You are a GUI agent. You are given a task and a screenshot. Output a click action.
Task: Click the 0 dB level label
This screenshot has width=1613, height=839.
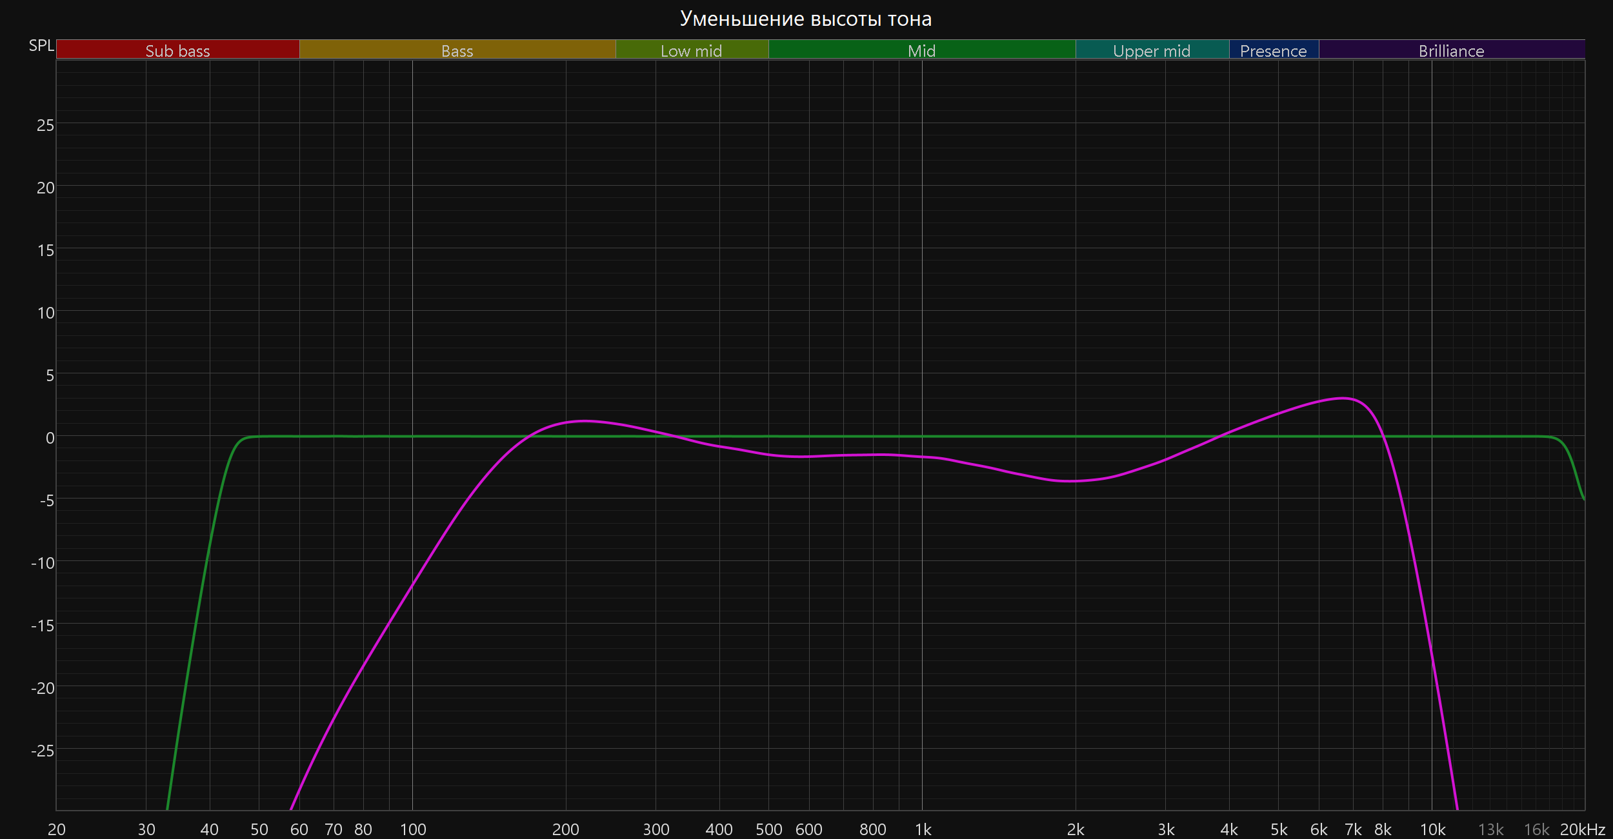click(50, 438)
